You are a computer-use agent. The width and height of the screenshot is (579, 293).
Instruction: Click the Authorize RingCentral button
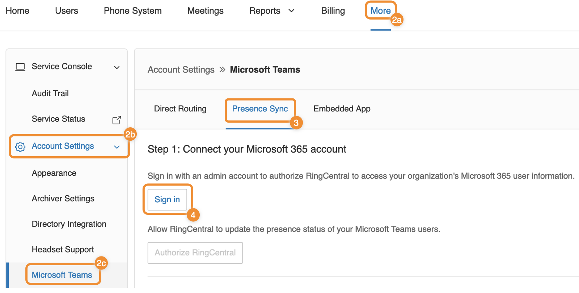pos(195,253)
